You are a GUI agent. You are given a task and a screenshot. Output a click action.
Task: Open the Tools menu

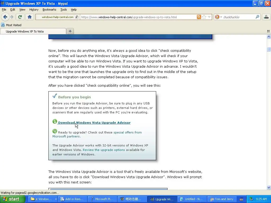click(x=64, y=10)
